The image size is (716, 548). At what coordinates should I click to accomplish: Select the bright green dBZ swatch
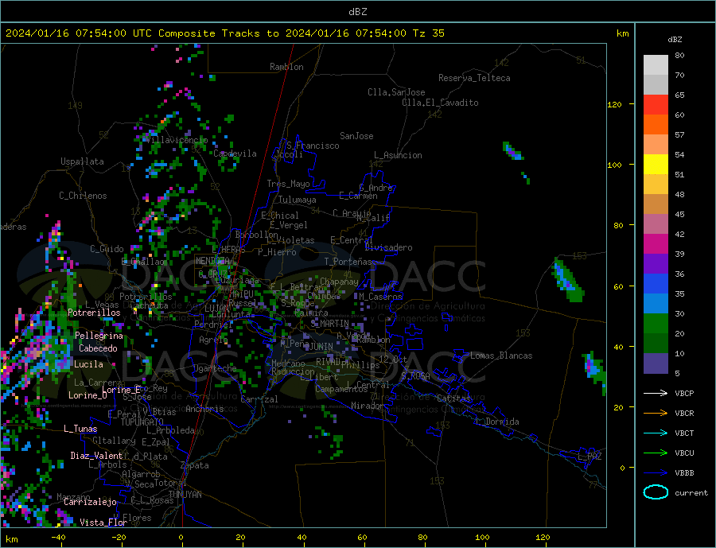click(x=656, y=324)
